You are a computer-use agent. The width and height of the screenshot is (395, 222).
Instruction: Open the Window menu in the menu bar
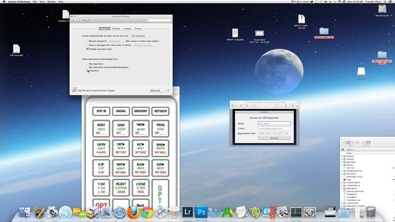(51, 1)
